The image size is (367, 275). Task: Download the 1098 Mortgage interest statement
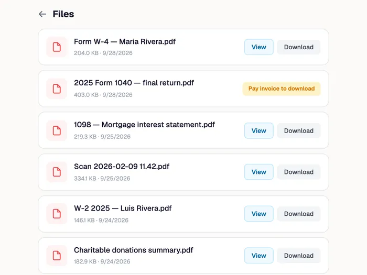(x=299, y=131)
